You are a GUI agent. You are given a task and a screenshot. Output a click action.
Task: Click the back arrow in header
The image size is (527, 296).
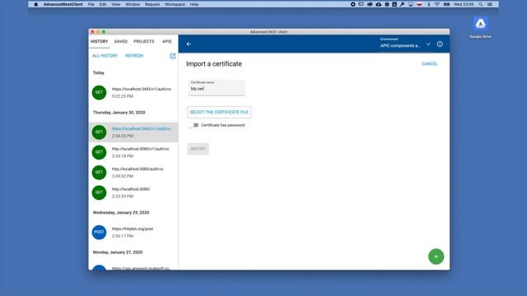189,44
